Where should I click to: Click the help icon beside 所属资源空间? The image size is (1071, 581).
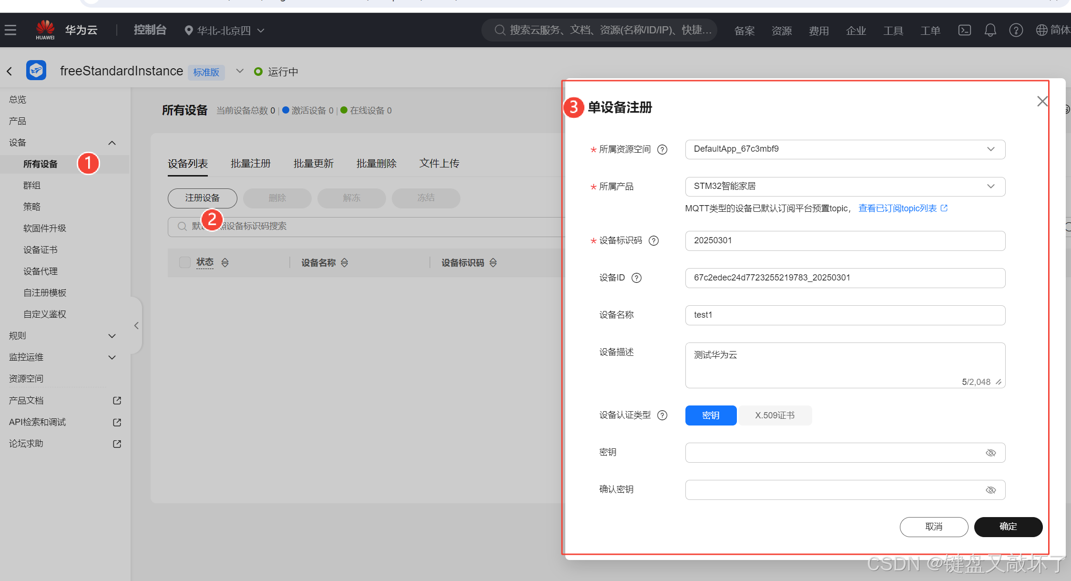(x=662, y=149)
